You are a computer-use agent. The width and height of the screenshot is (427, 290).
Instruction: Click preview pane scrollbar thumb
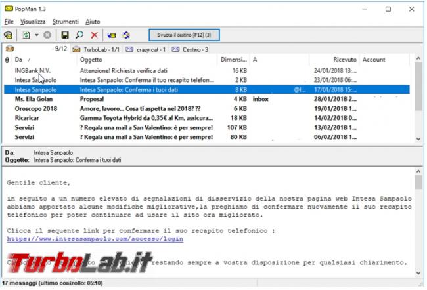tap(418, 182)
